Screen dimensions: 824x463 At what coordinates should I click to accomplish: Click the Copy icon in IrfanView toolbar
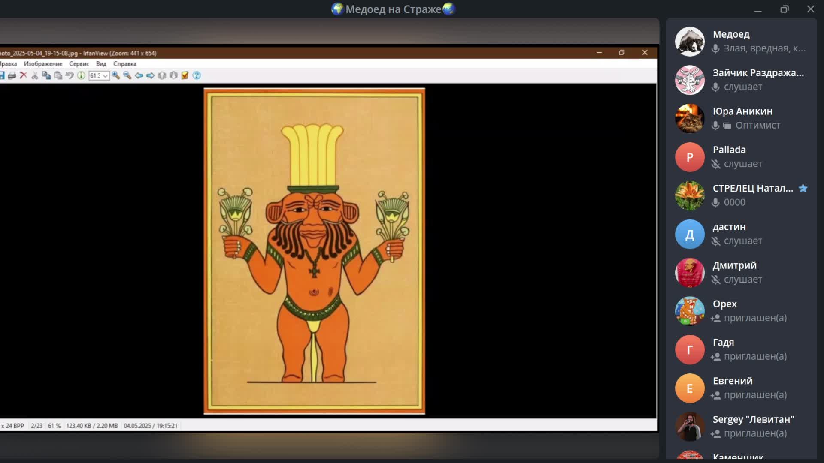click(x=46, y=75)
